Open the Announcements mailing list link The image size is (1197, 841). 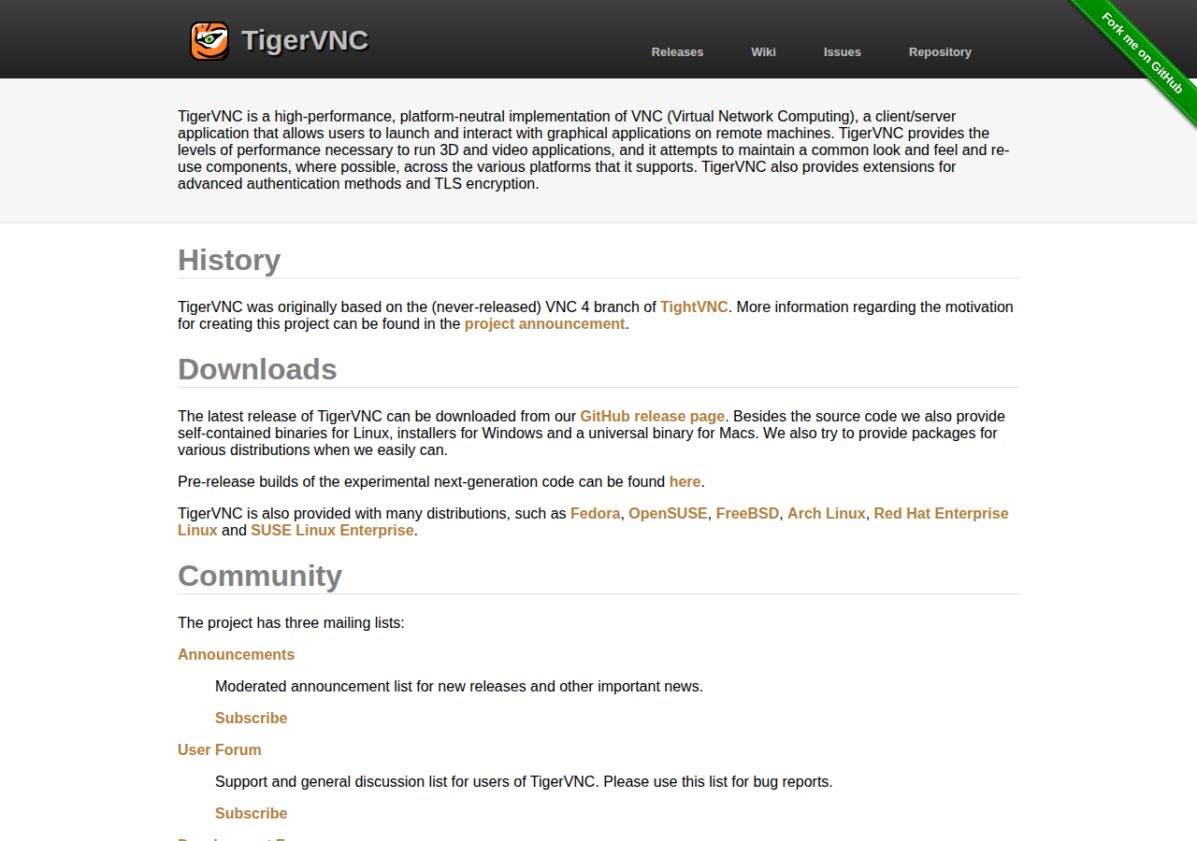236,654
